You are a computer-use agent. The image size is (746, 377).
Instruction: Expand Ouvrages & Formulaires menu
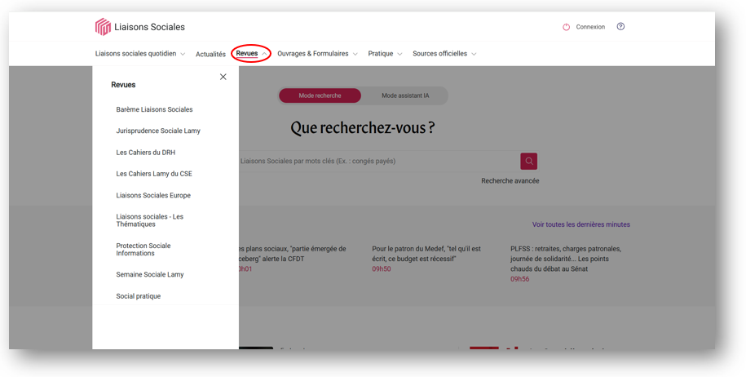point(317,54)
